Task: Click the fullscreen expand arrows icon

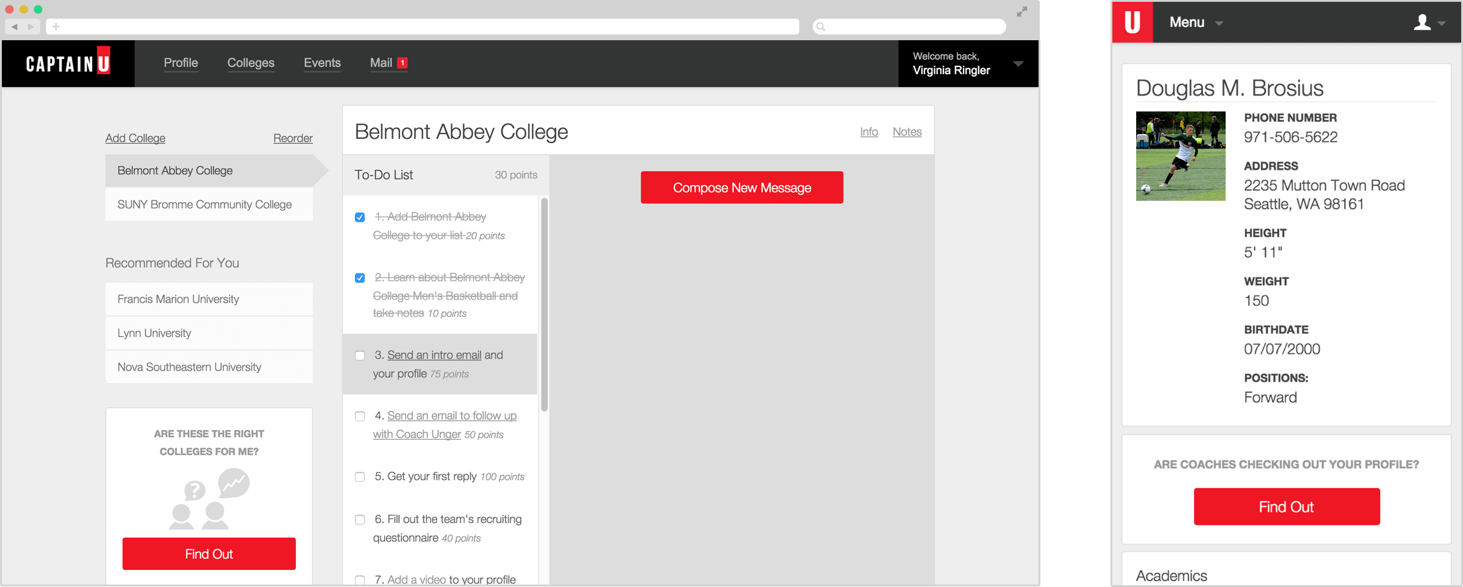Action: (x=1022, y=12)
